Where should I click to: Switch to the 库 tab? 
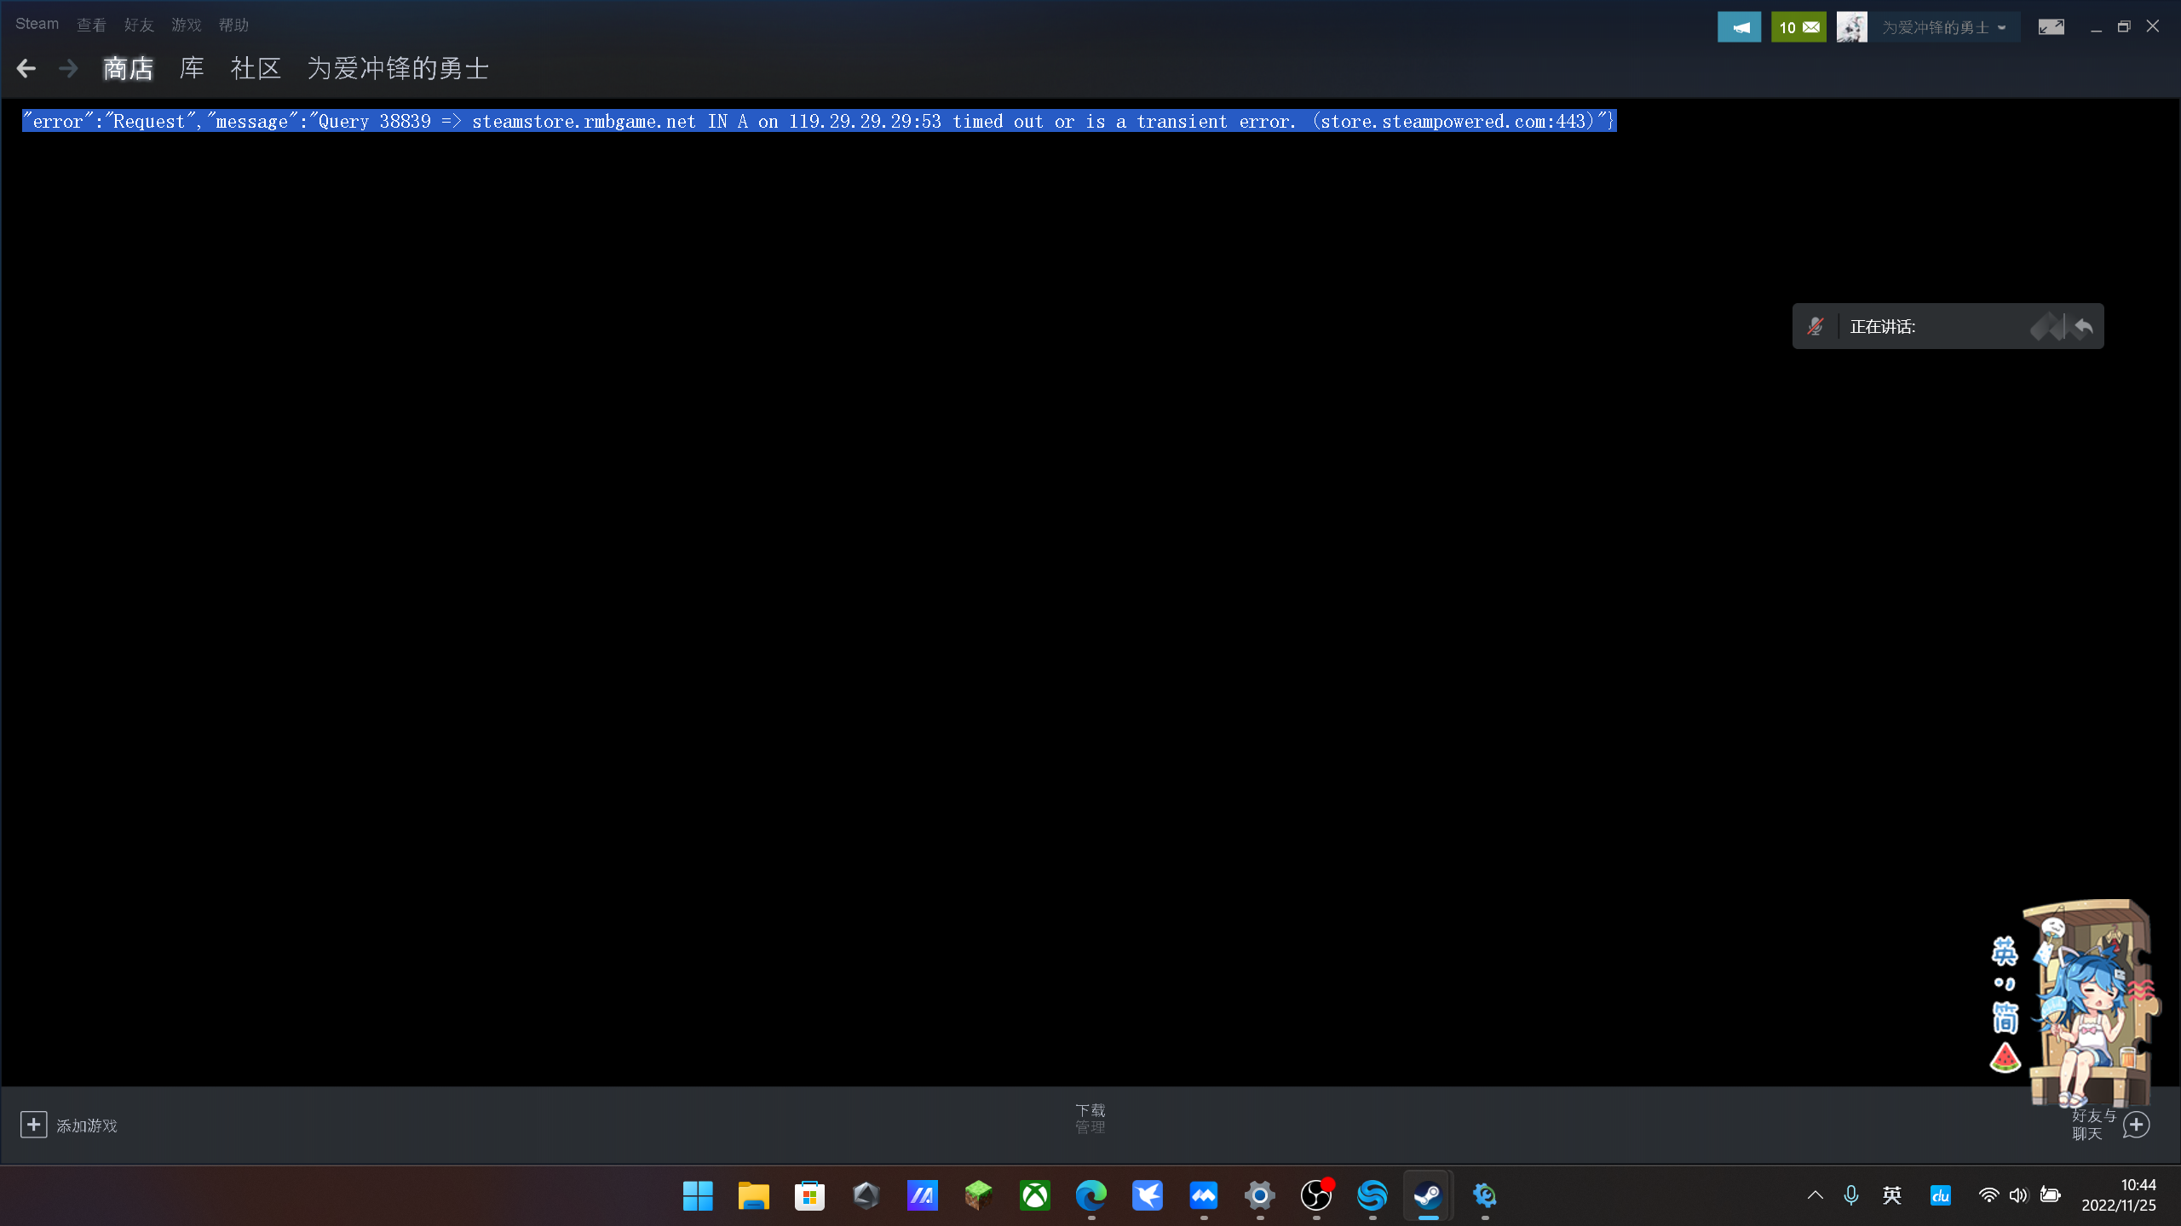click(x=192, y=68)
